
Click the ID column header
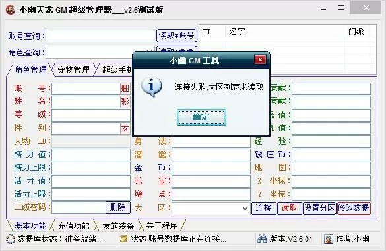[x=212, y=32]
